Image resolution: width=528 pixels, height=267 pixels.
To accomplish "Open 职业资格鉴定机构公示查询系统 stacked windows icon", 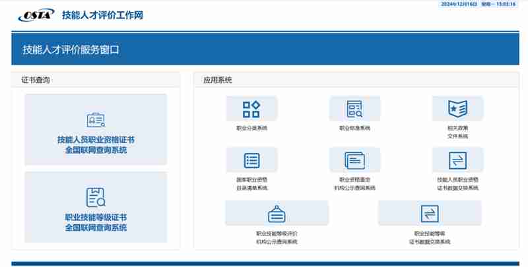I will (x=354, y=160).
